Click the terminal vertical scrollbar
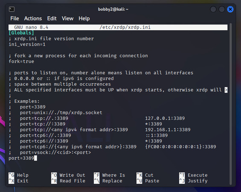The image size is (241, 192). tap(230, 104)
